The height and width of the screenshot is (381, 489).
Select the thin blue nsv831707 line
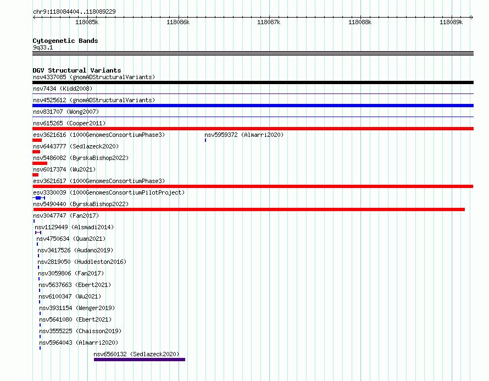[x=253, y=117]
